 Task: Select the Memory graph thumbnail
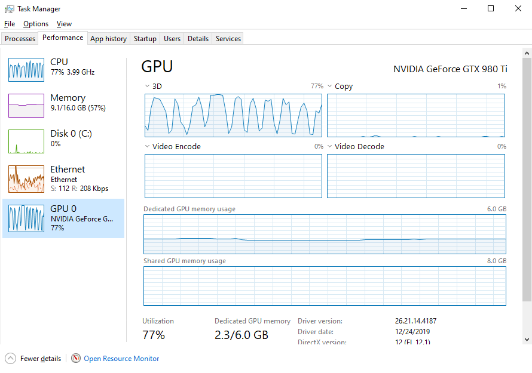[x=26, y=106]
